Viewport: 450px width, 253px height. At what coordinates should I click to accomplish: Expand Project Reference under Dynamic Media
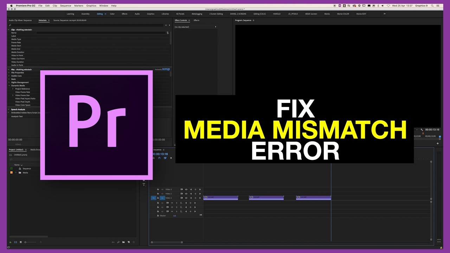tap(13, 89)
